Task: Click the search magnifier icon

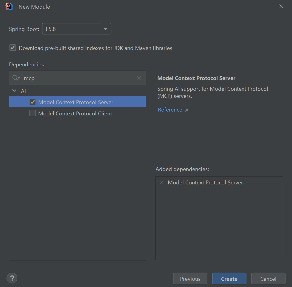Action: click(15, 78)
